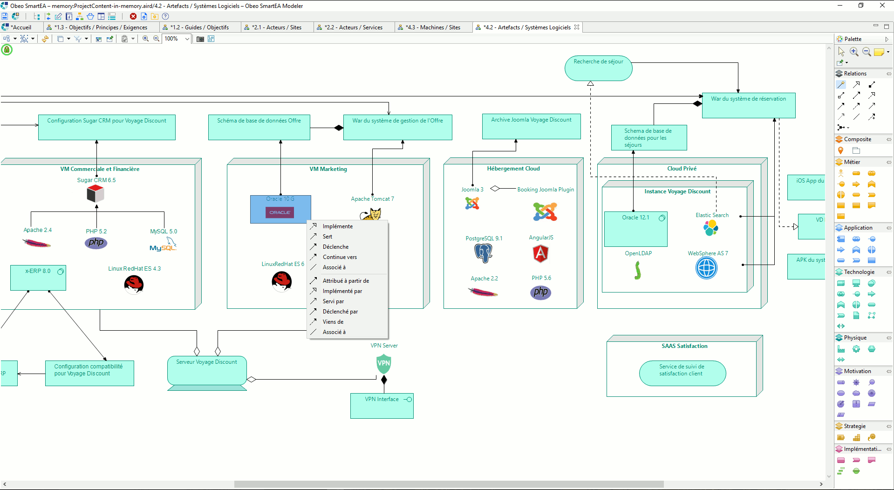Click the Sugar CRM 6.5 cube icon
Screen dimensions: 894x490
(x=96, y=193)
